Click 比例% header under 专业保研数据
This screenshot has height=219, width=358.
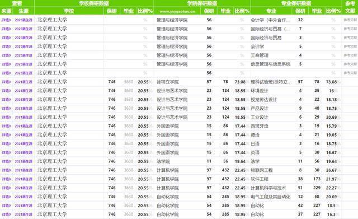[333, 11]
